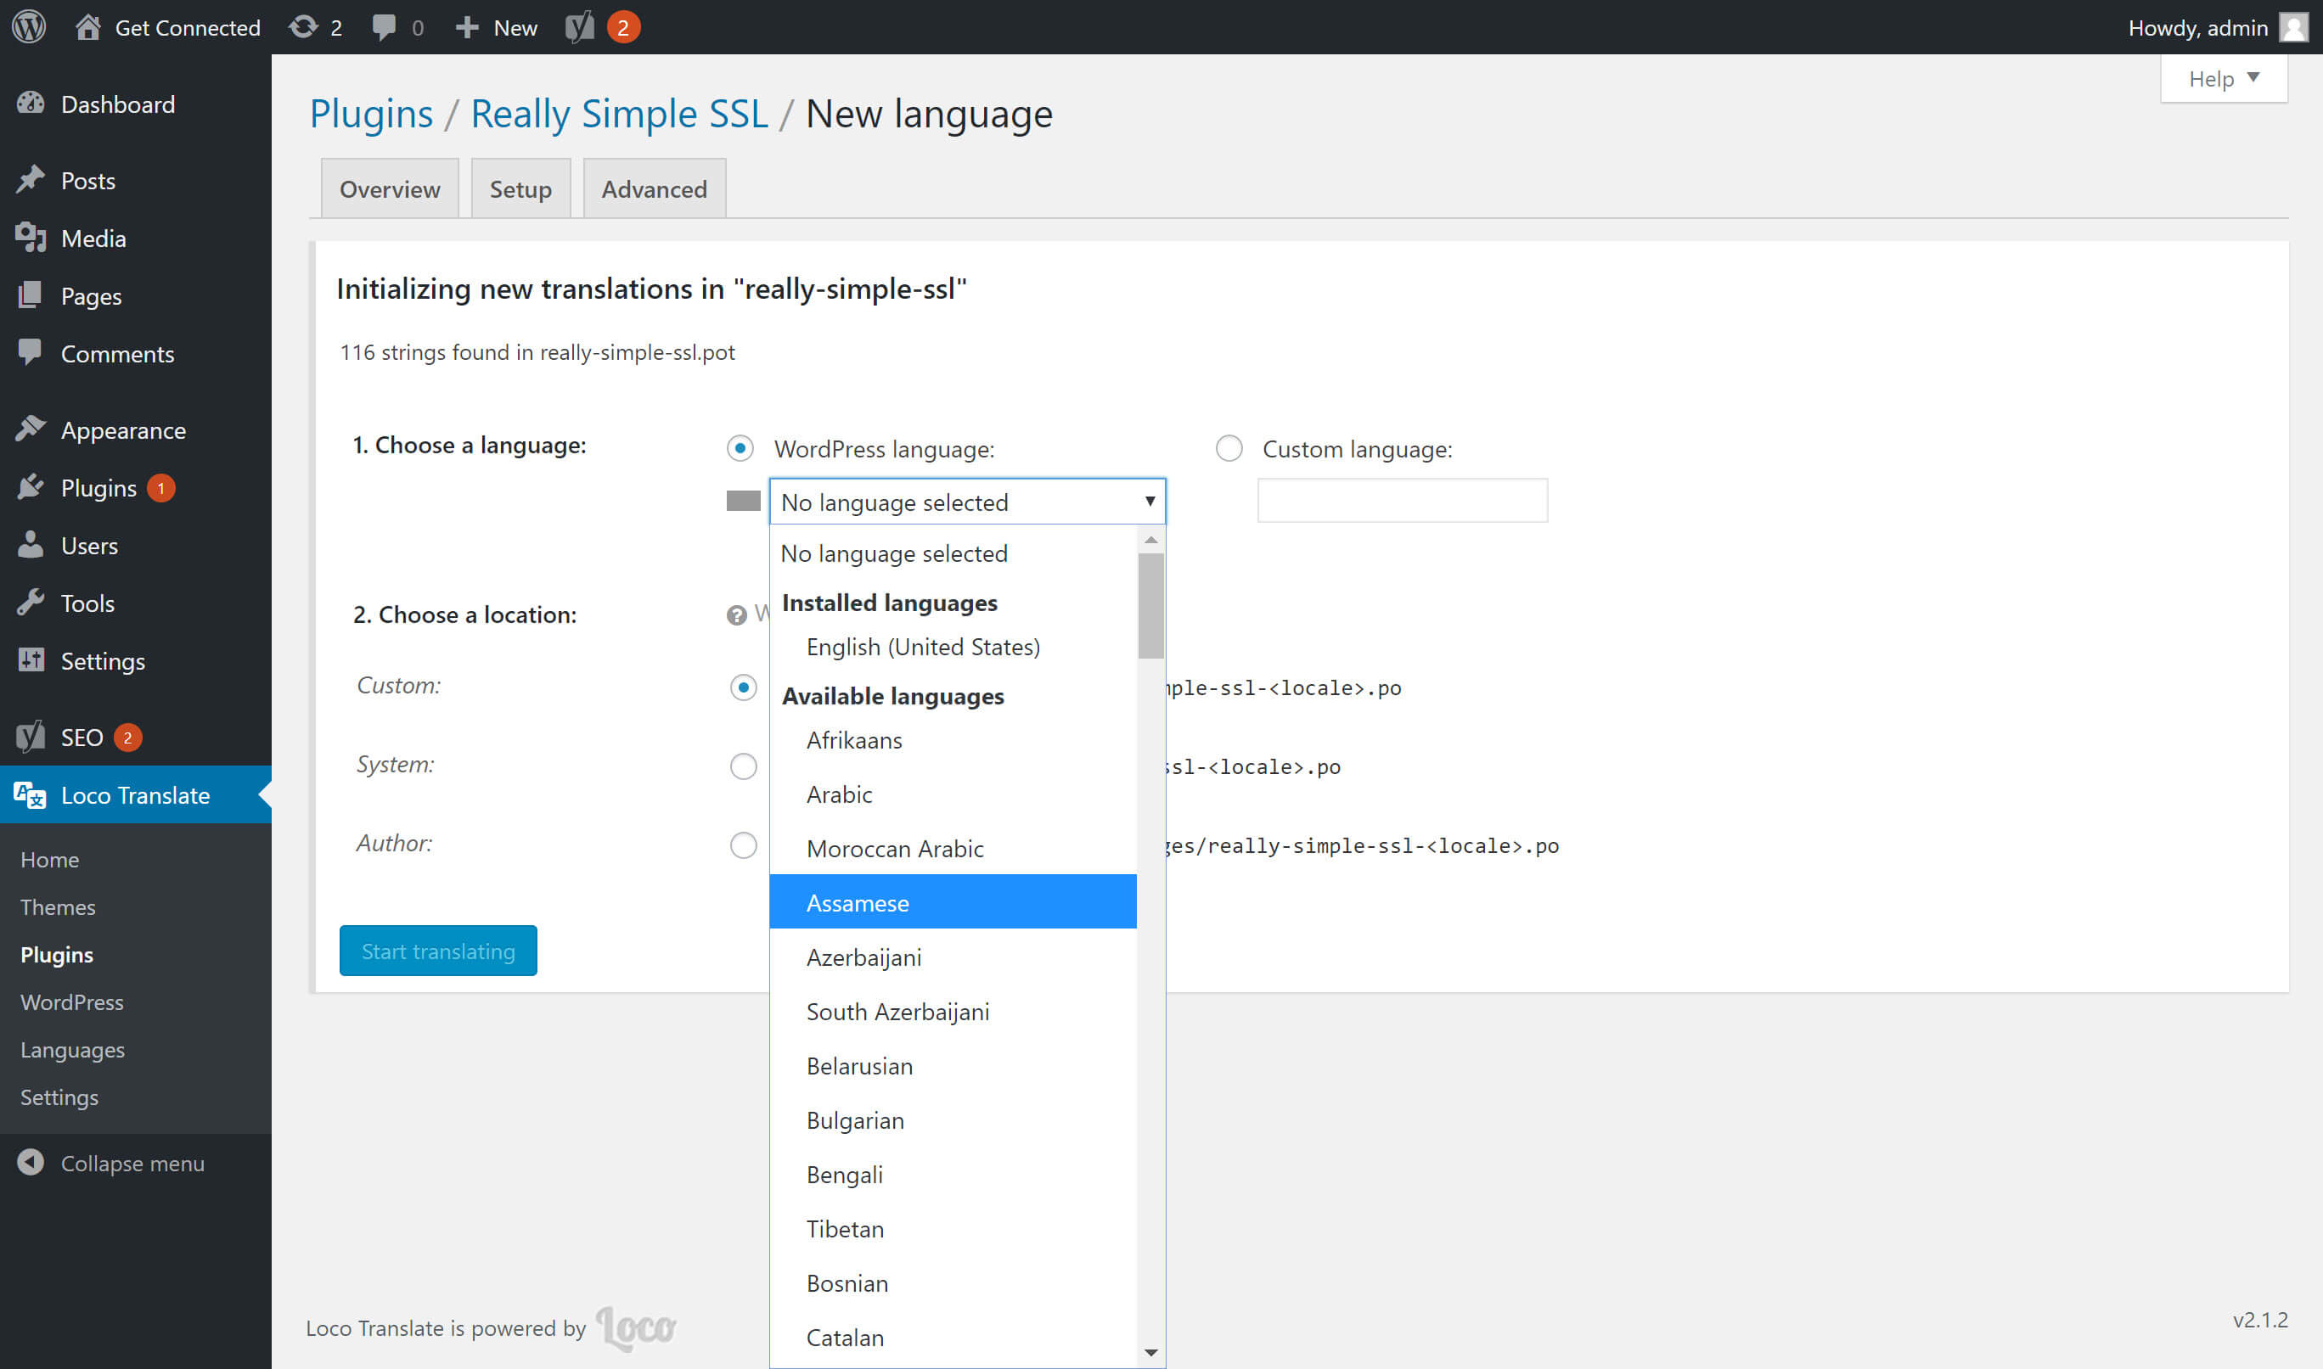Open Languages under Loco Translate

click(x=73, y=1050)
